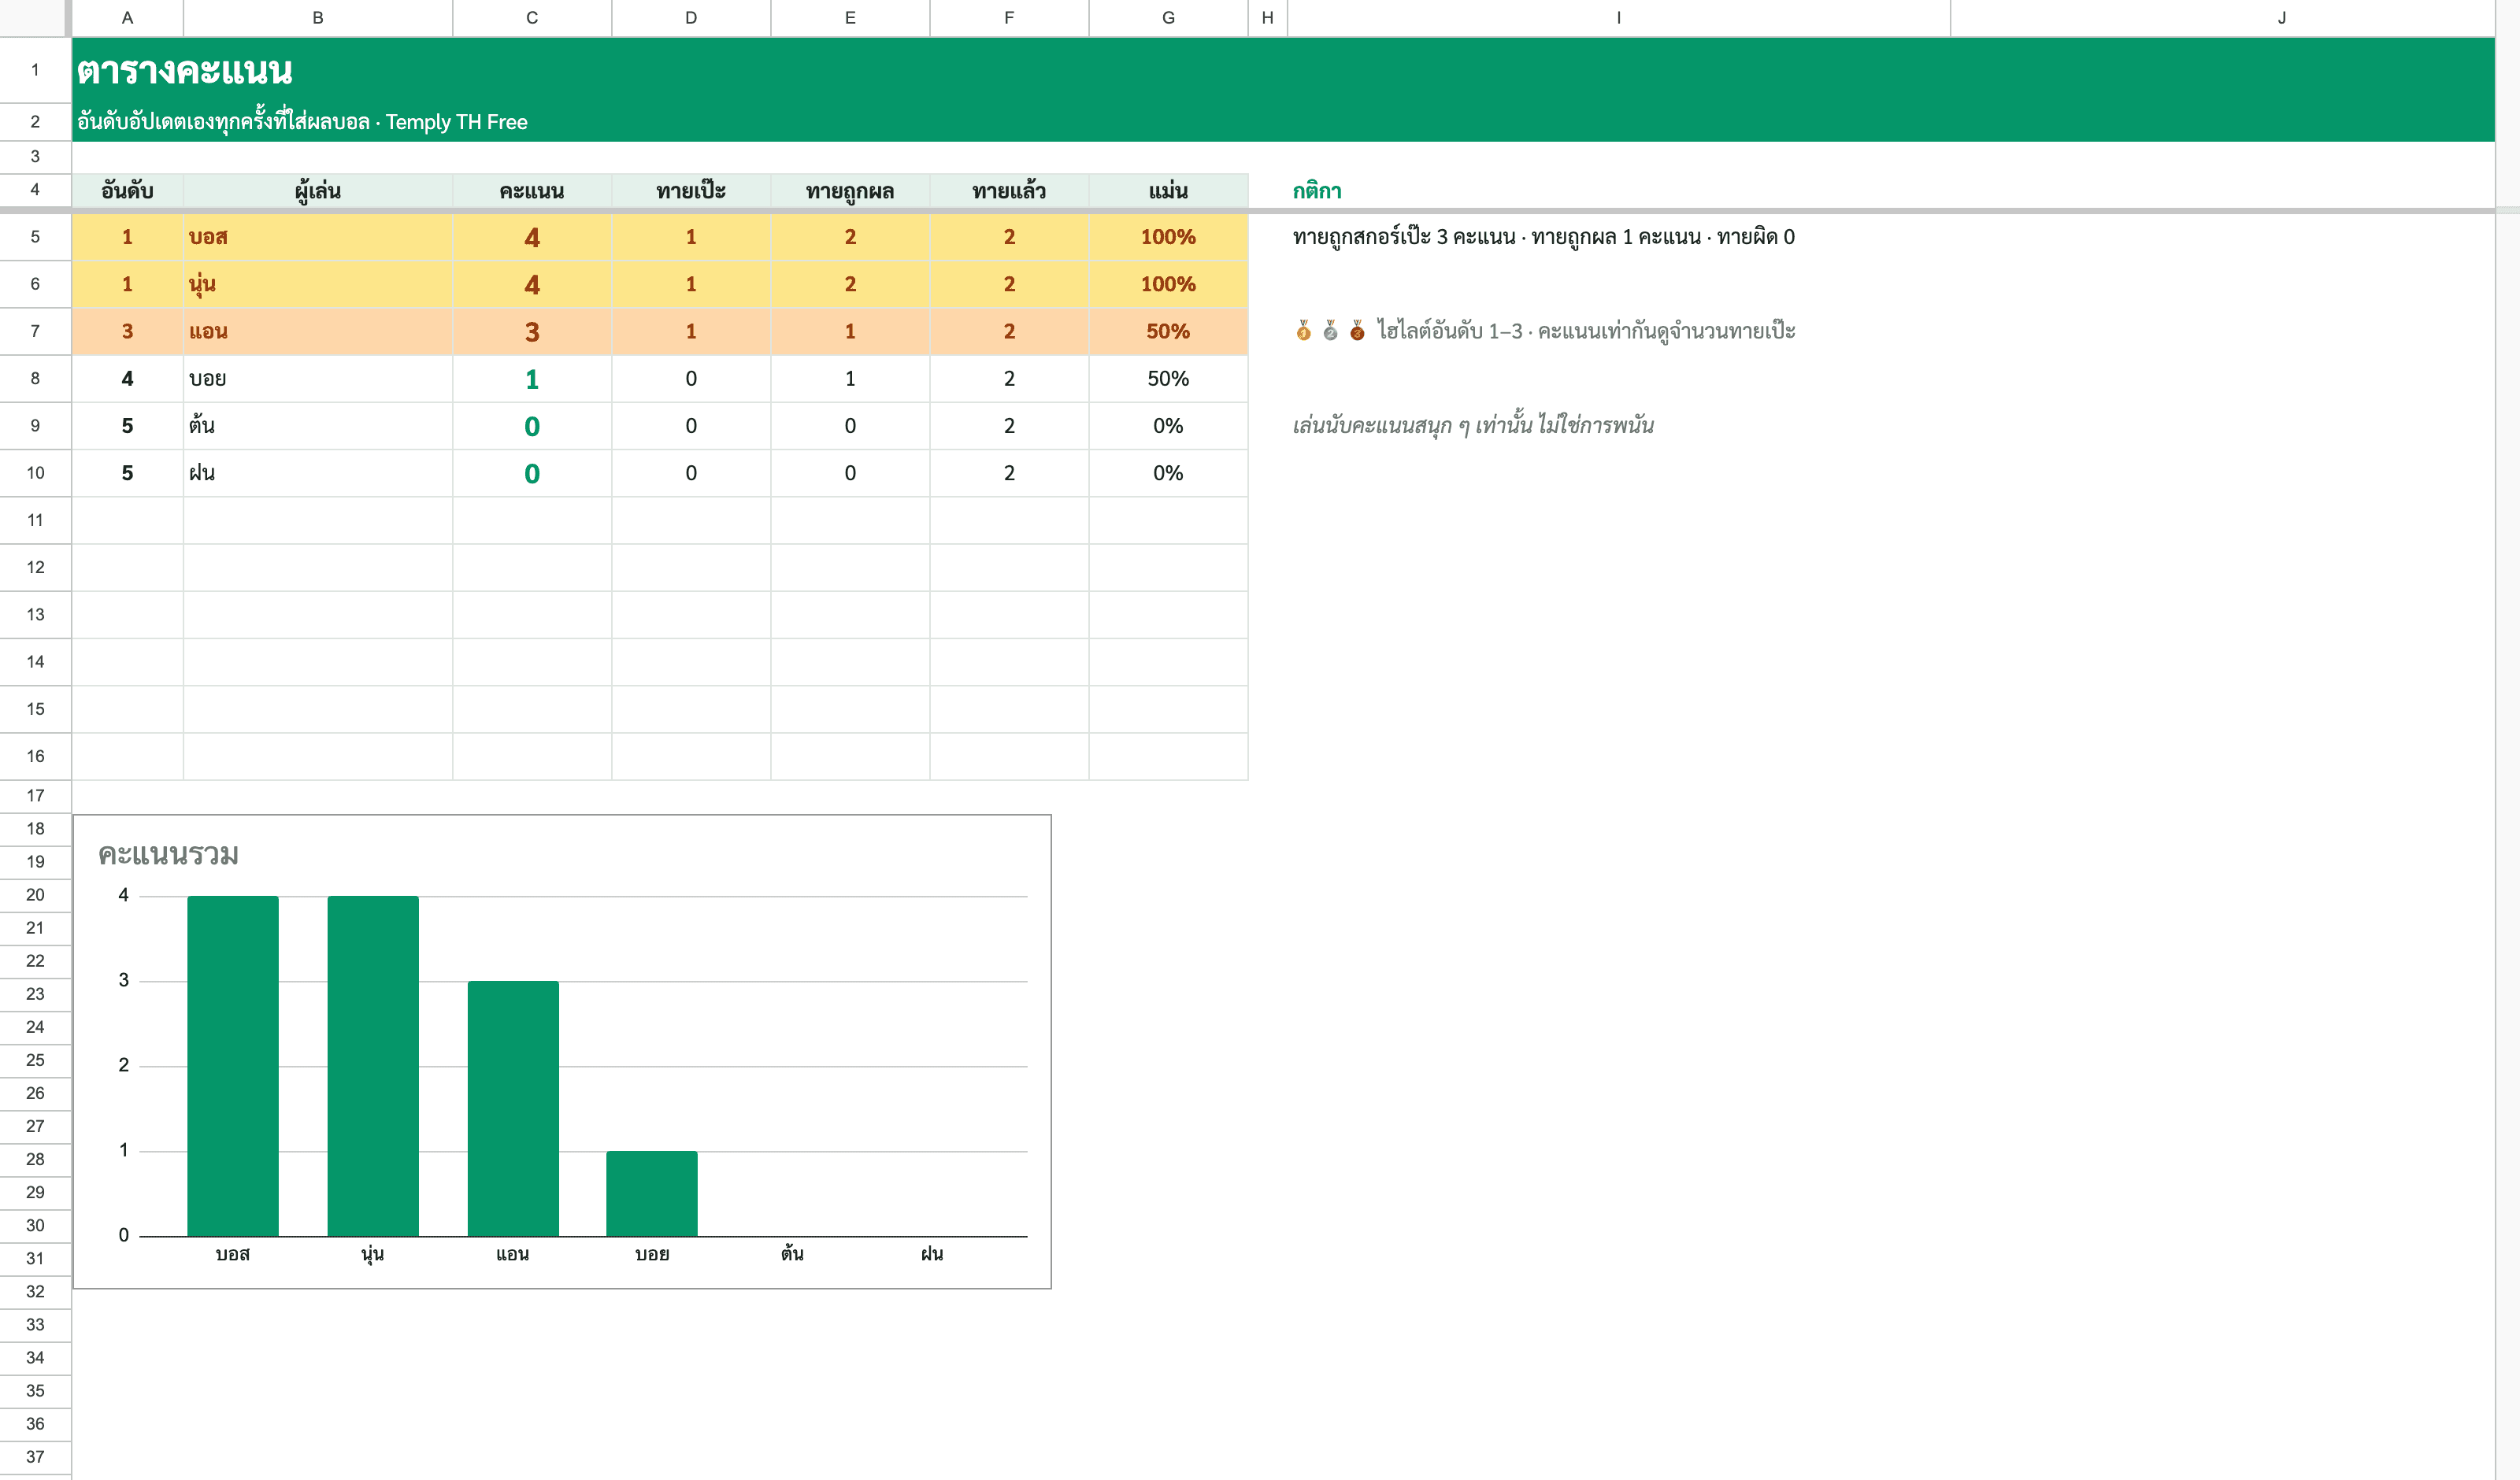
Task: Click chart axis label ฝน
Action: [x=932, y=1254]
